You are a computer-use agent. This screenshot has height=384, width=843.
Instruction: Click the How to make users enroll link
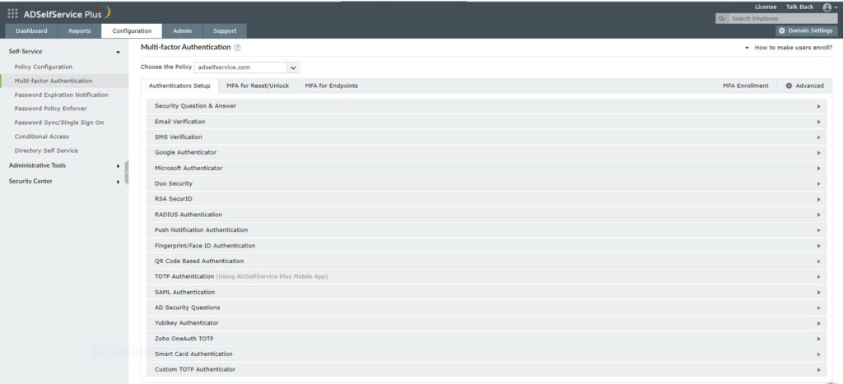[x=792, y=48]
